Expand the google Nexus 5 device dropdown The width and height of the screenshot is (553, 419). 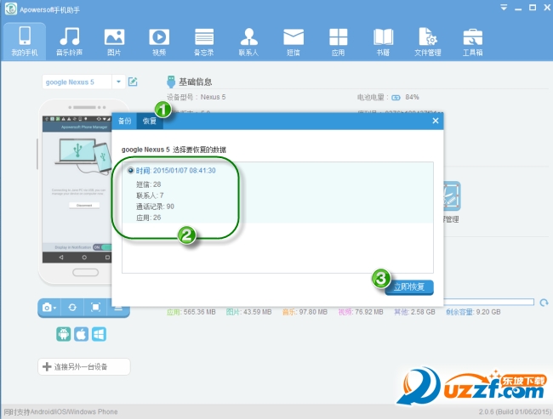click(x=118, y=82)
